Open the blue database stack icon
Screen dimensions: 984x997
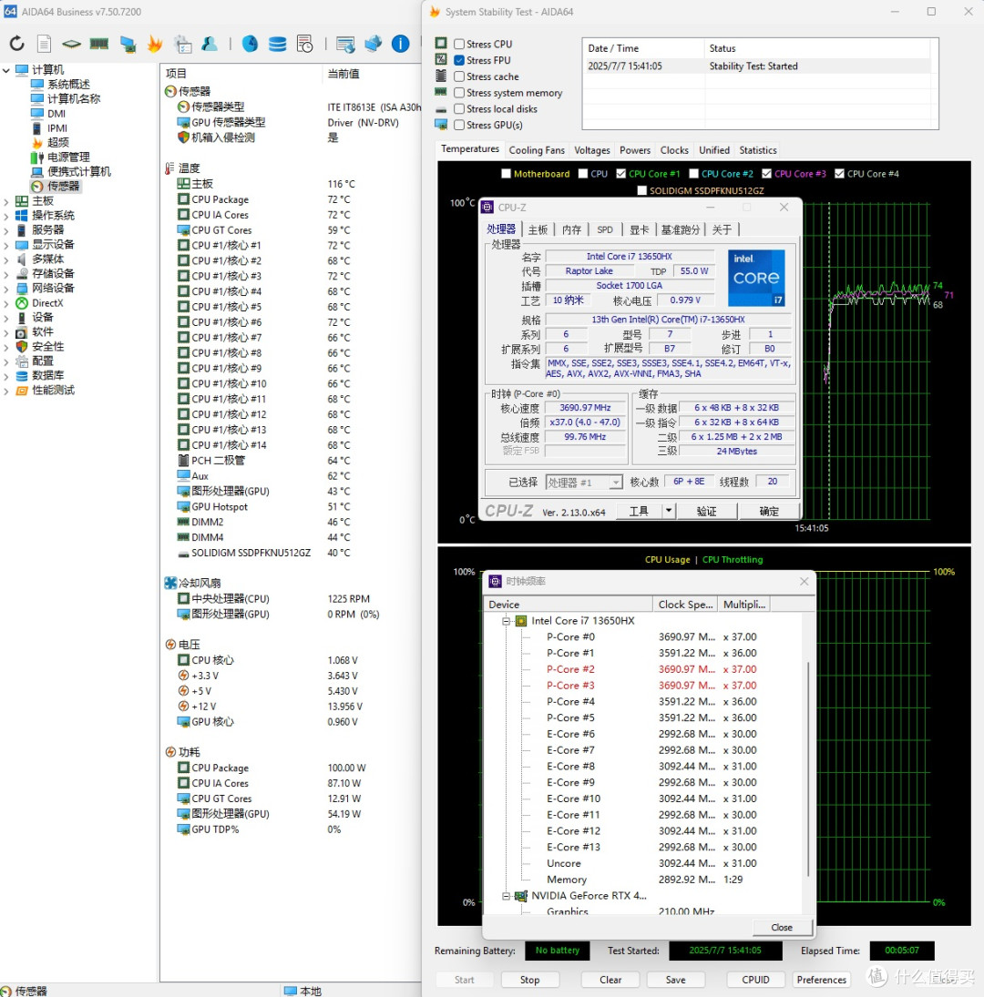(277, 44)
